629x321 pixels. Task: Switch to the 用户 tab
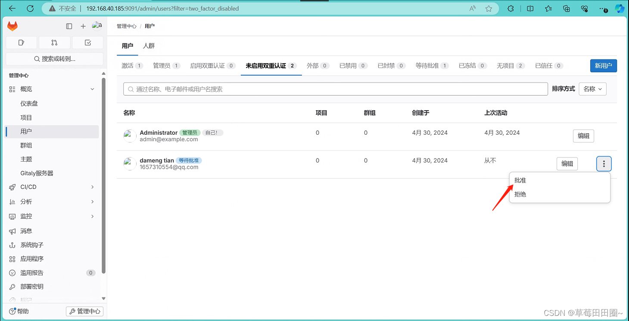click(128, 46)
